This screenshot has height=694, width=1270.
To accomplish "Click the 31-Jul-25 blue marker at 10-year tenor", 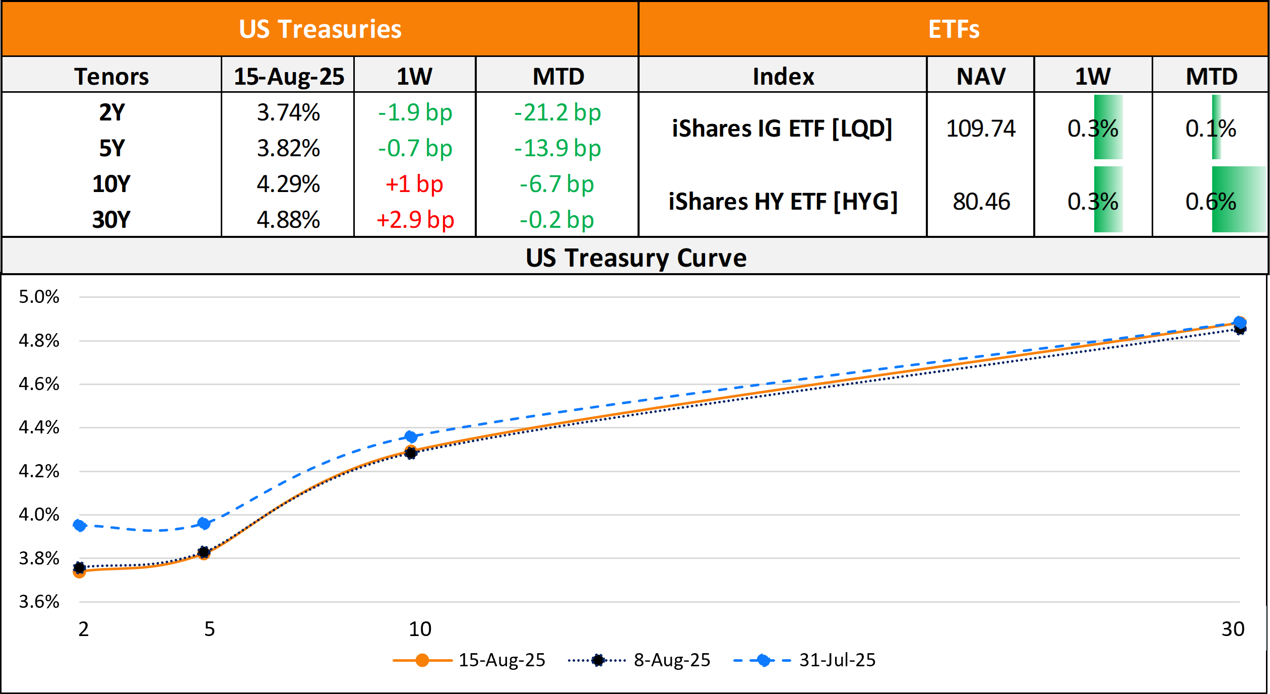I will point(411,436).
